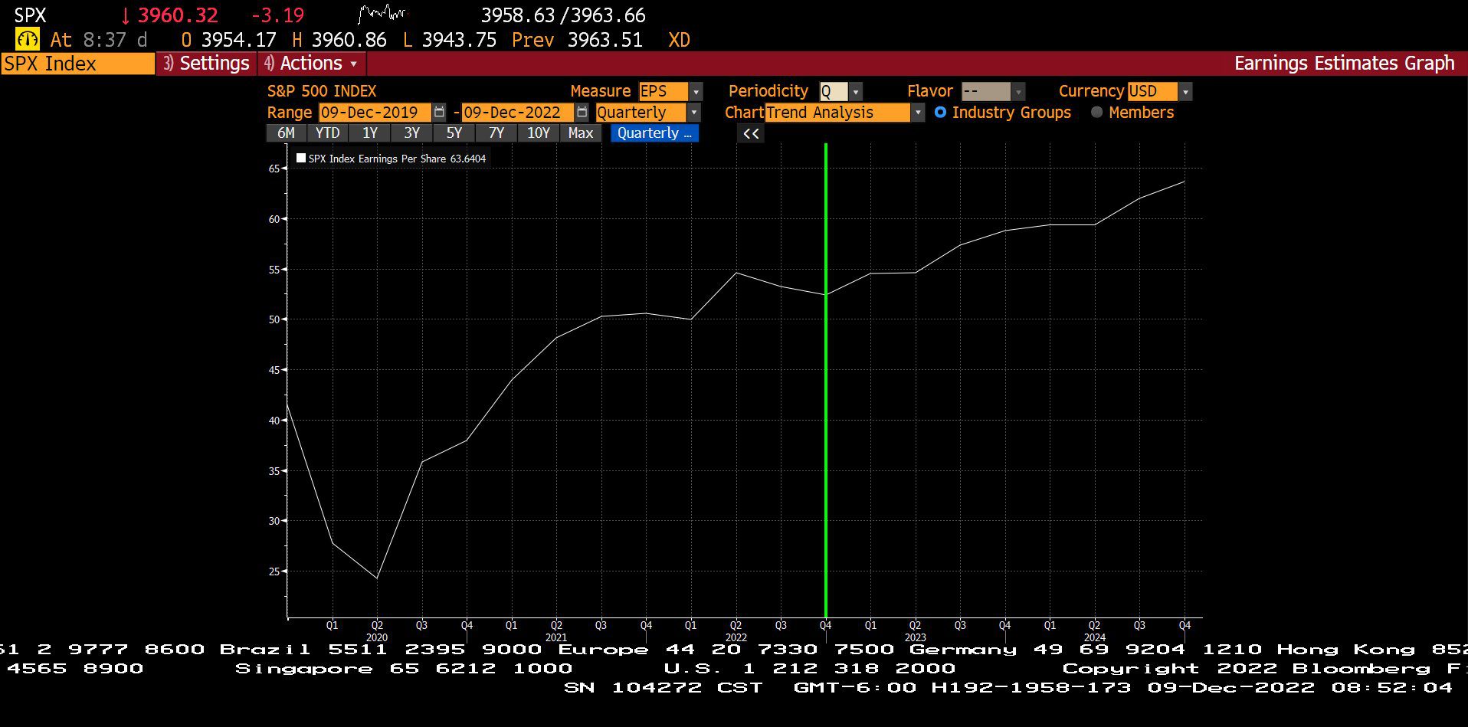Screen dimensions: 1468x727
Task: Click the High value 3960.86
Action: point(349,40)
